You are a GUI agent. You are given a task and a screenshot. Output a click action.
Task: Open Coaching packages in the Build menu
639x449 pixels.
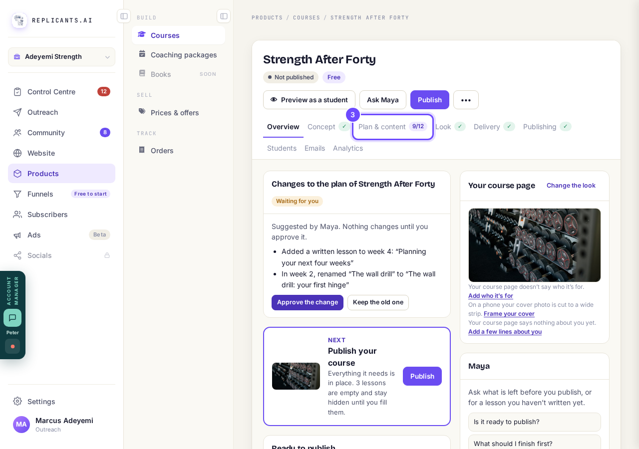coord(178,54)
